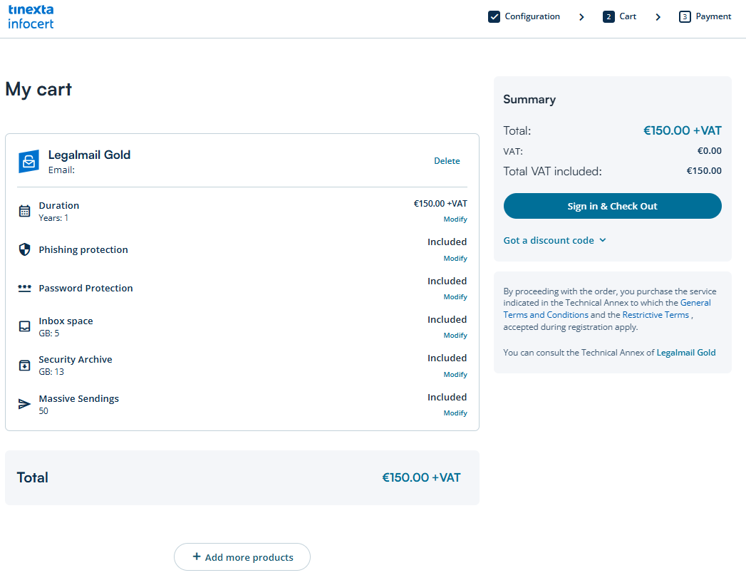Open the Legalmail Gold Technical Annex link
746x585 pixels.
click(x=685, y=353)
